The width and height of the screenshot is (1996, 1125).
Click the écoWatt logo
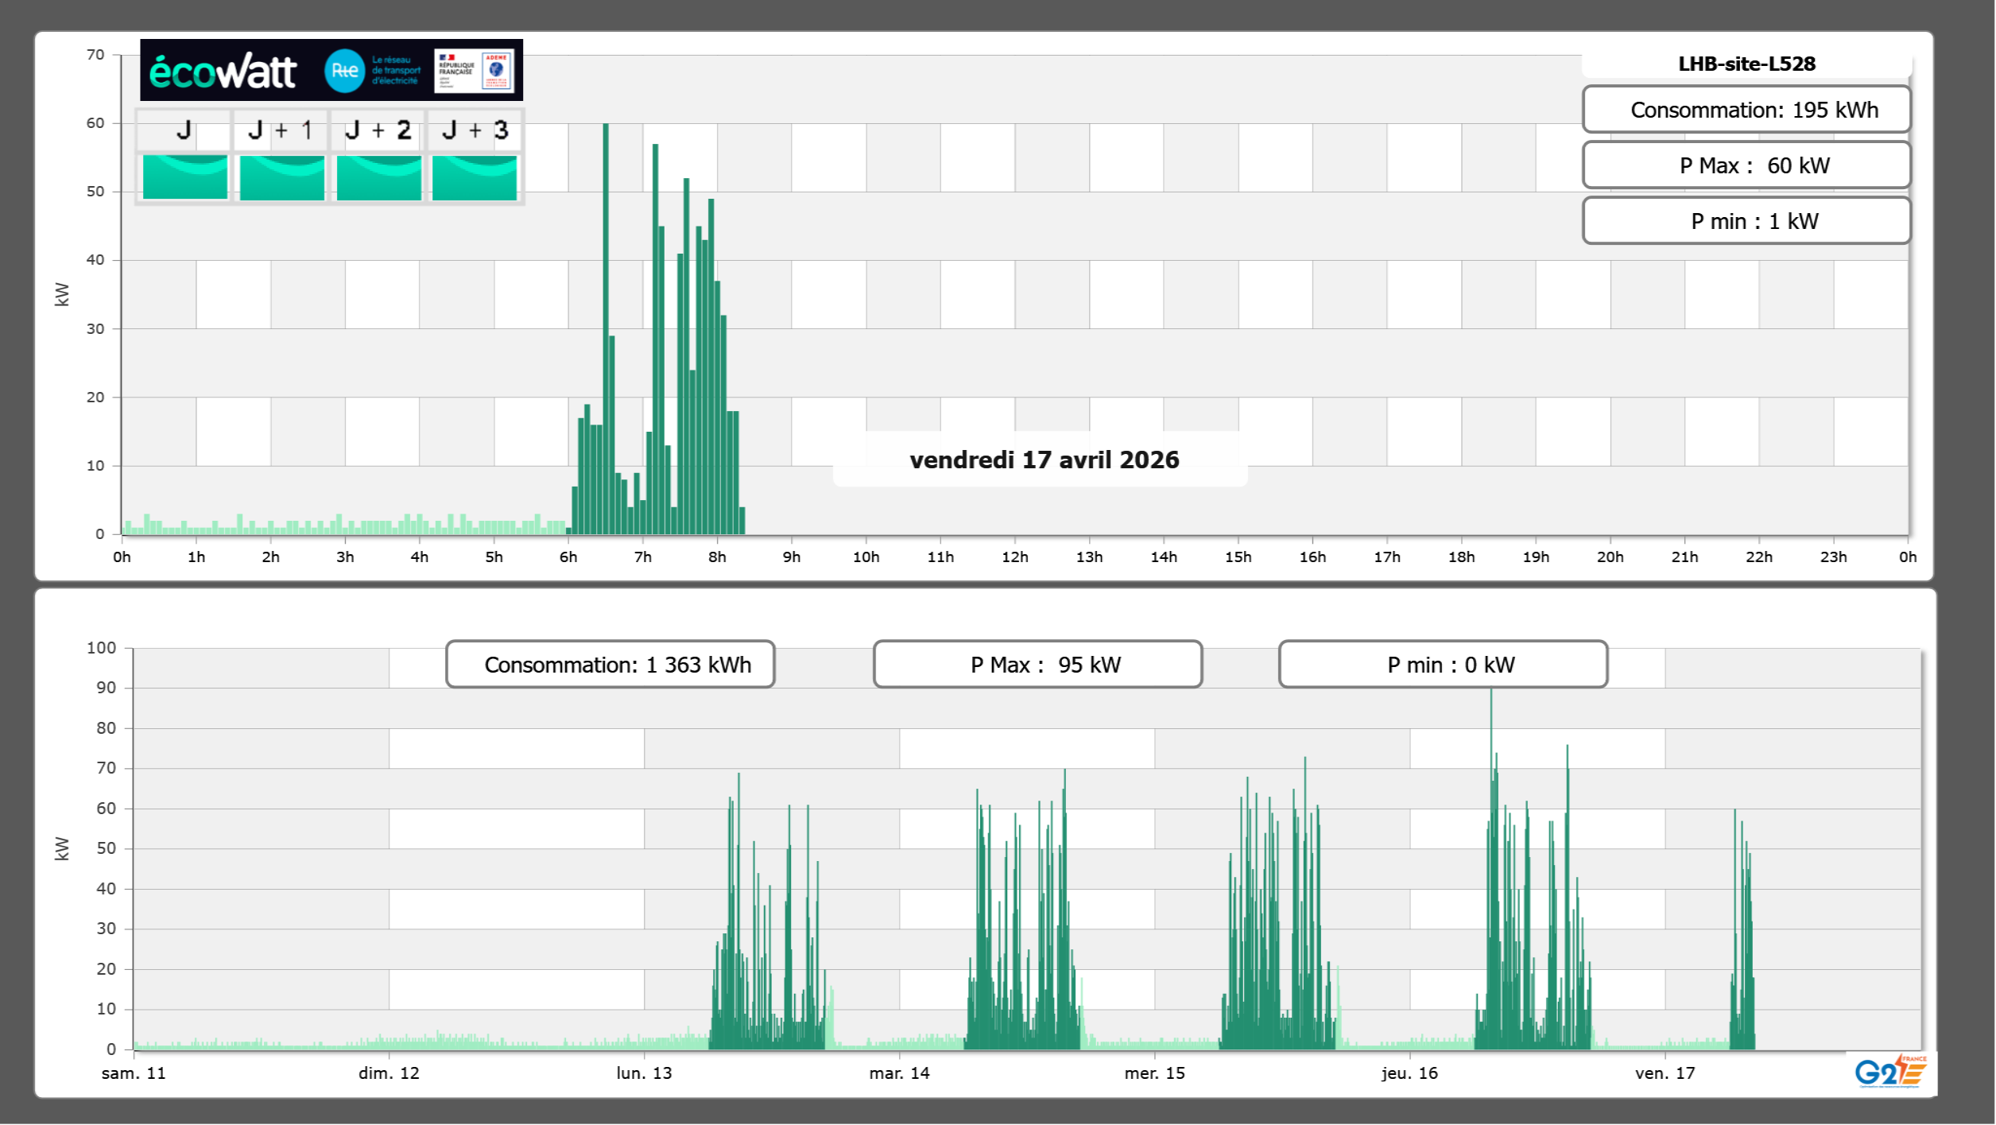tap(223, 72)
